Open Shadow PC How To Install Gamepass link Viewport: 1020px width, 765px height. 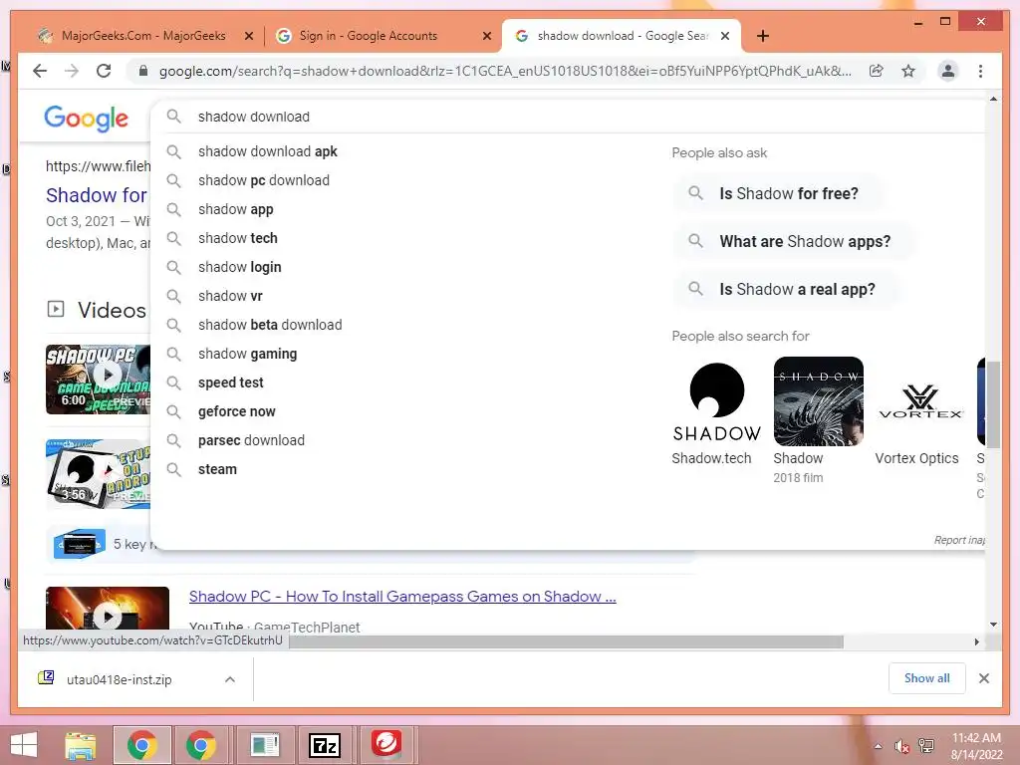pyautogui.click(x=402, y=597)
